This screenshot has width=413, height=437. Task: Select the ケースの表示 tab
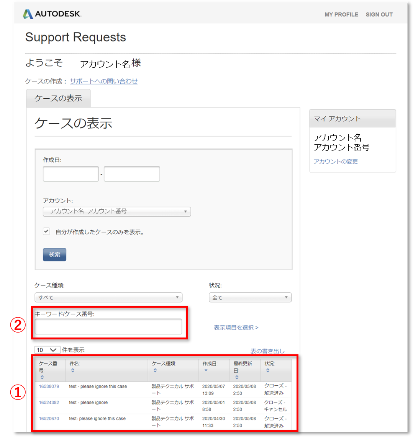pos(58,98)
